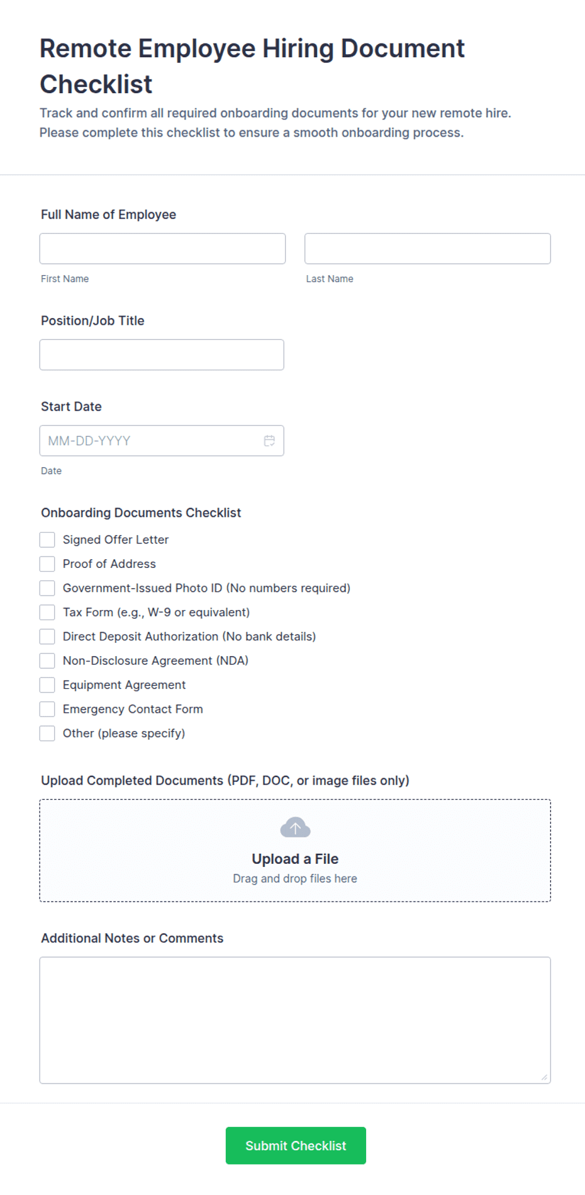
Task: Select the Equipment Agreement checkbox
Action: (x=47, y=685)
